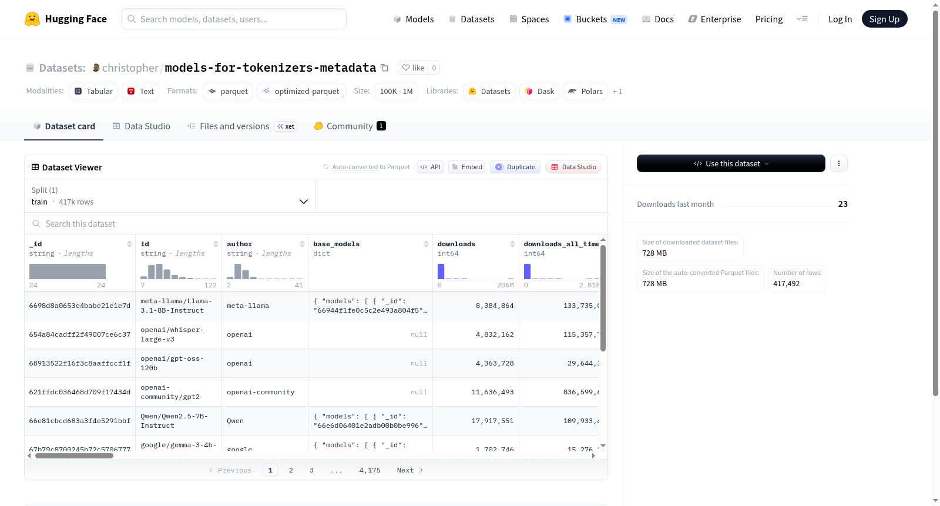Open Models in the top navigation
This screenshot has height=506, width=940.
(414, 19)
